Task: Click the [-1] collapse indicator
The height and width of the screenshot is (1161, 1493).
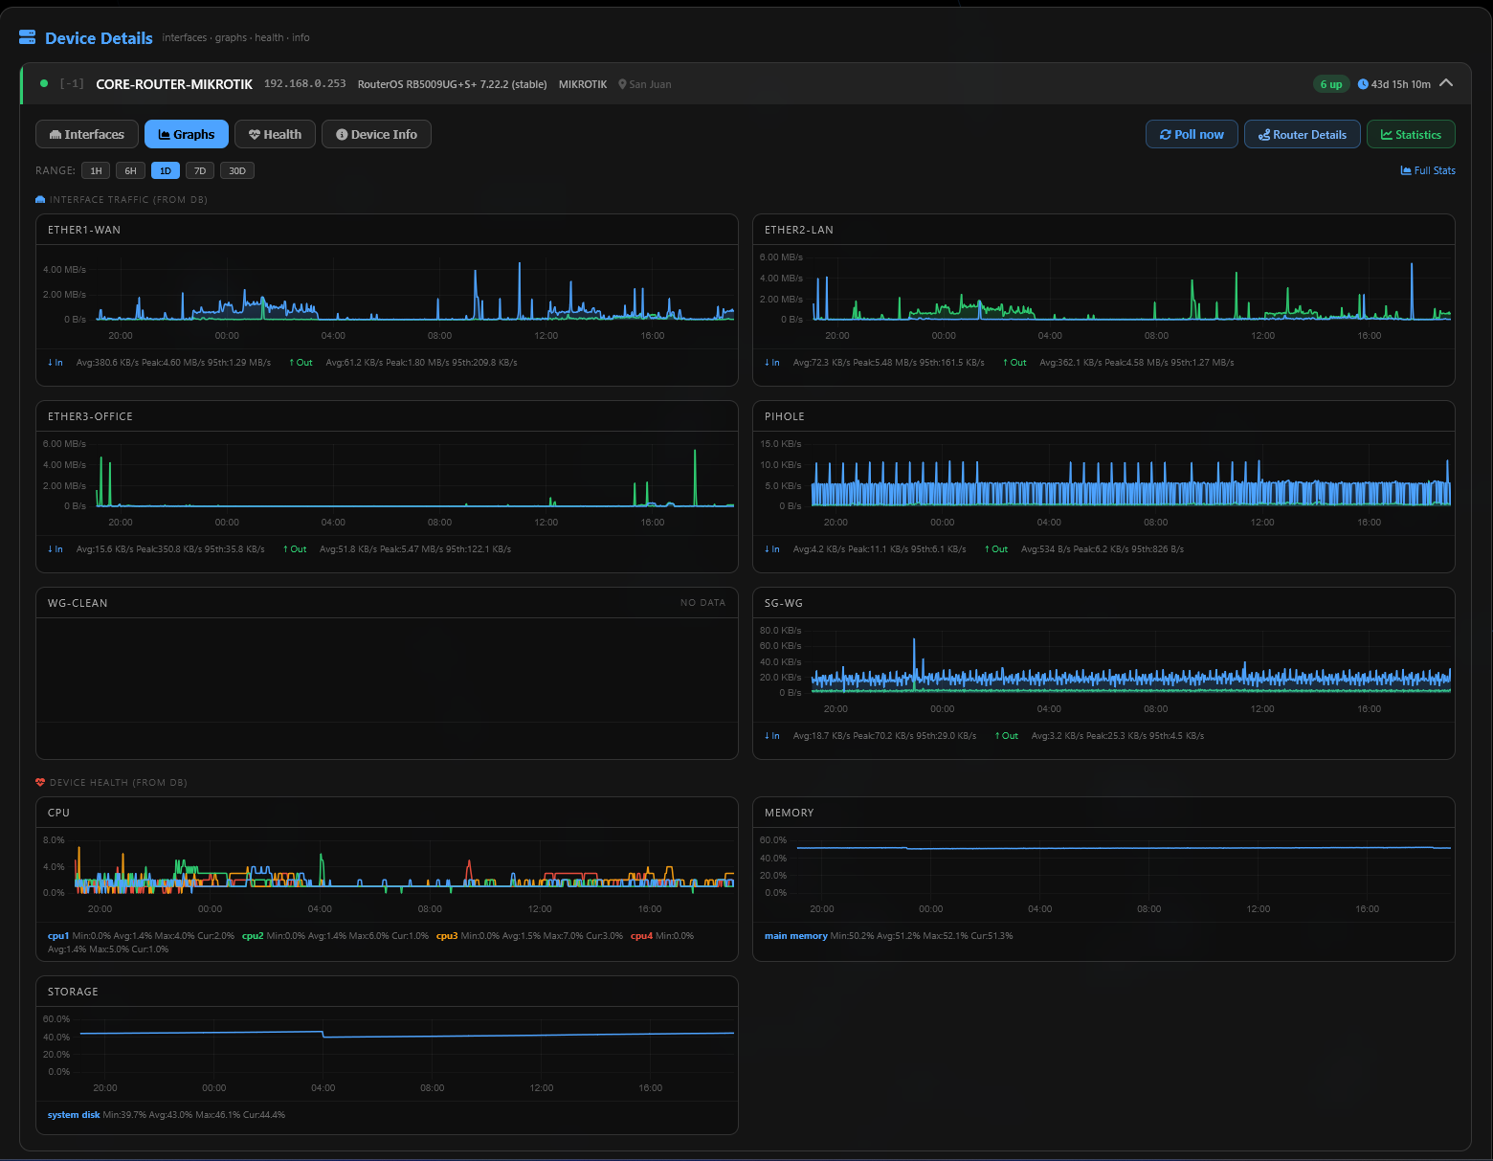Action: (x=72, y=83)
